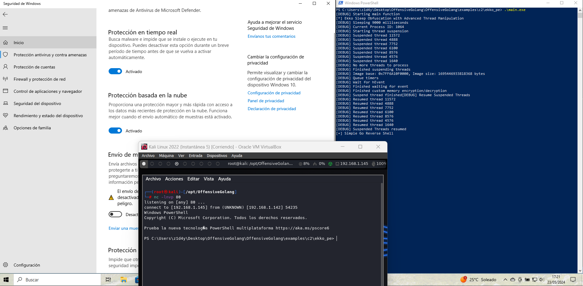Open the hamburger navigation menu

pyautogui.click(x=5, y=28)
